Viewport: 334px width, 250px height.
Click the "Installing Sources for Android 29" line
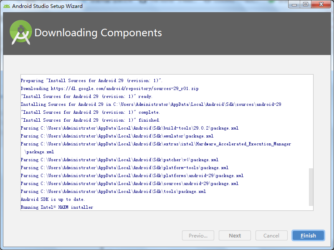coord(151,105)
